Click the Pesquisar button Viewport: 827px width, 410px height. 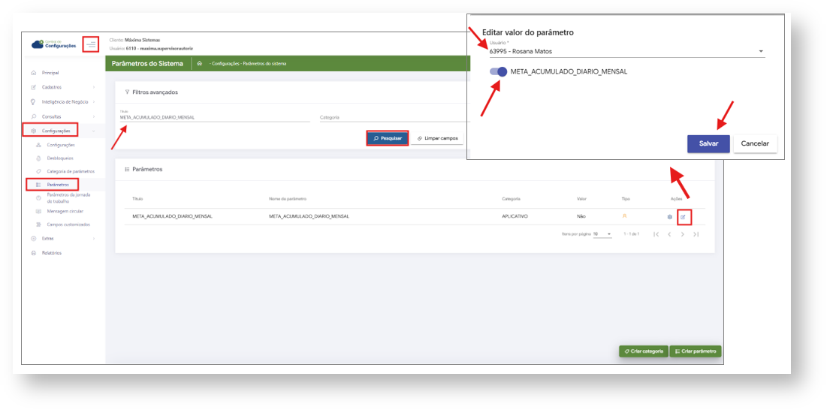pyautogui.click(x=387, y=138)
